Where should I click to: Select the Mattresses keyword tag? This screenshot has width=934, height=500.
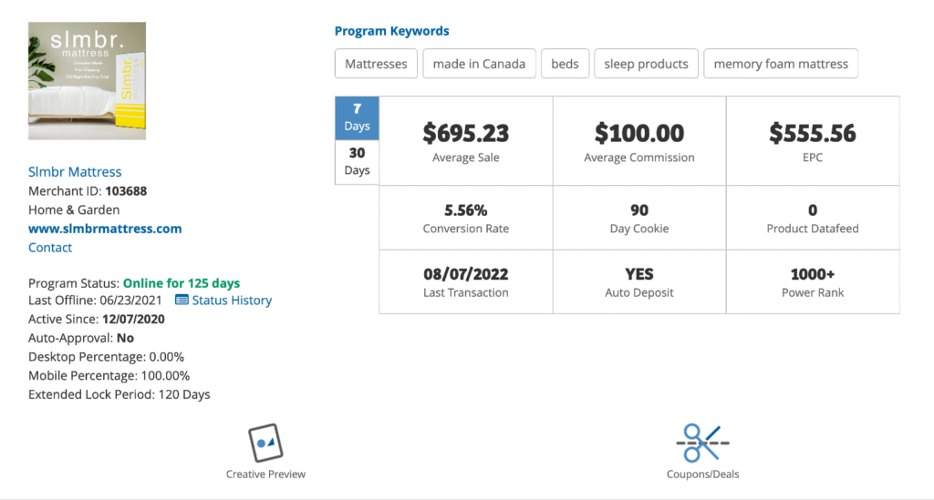click(x=377, y=64)
